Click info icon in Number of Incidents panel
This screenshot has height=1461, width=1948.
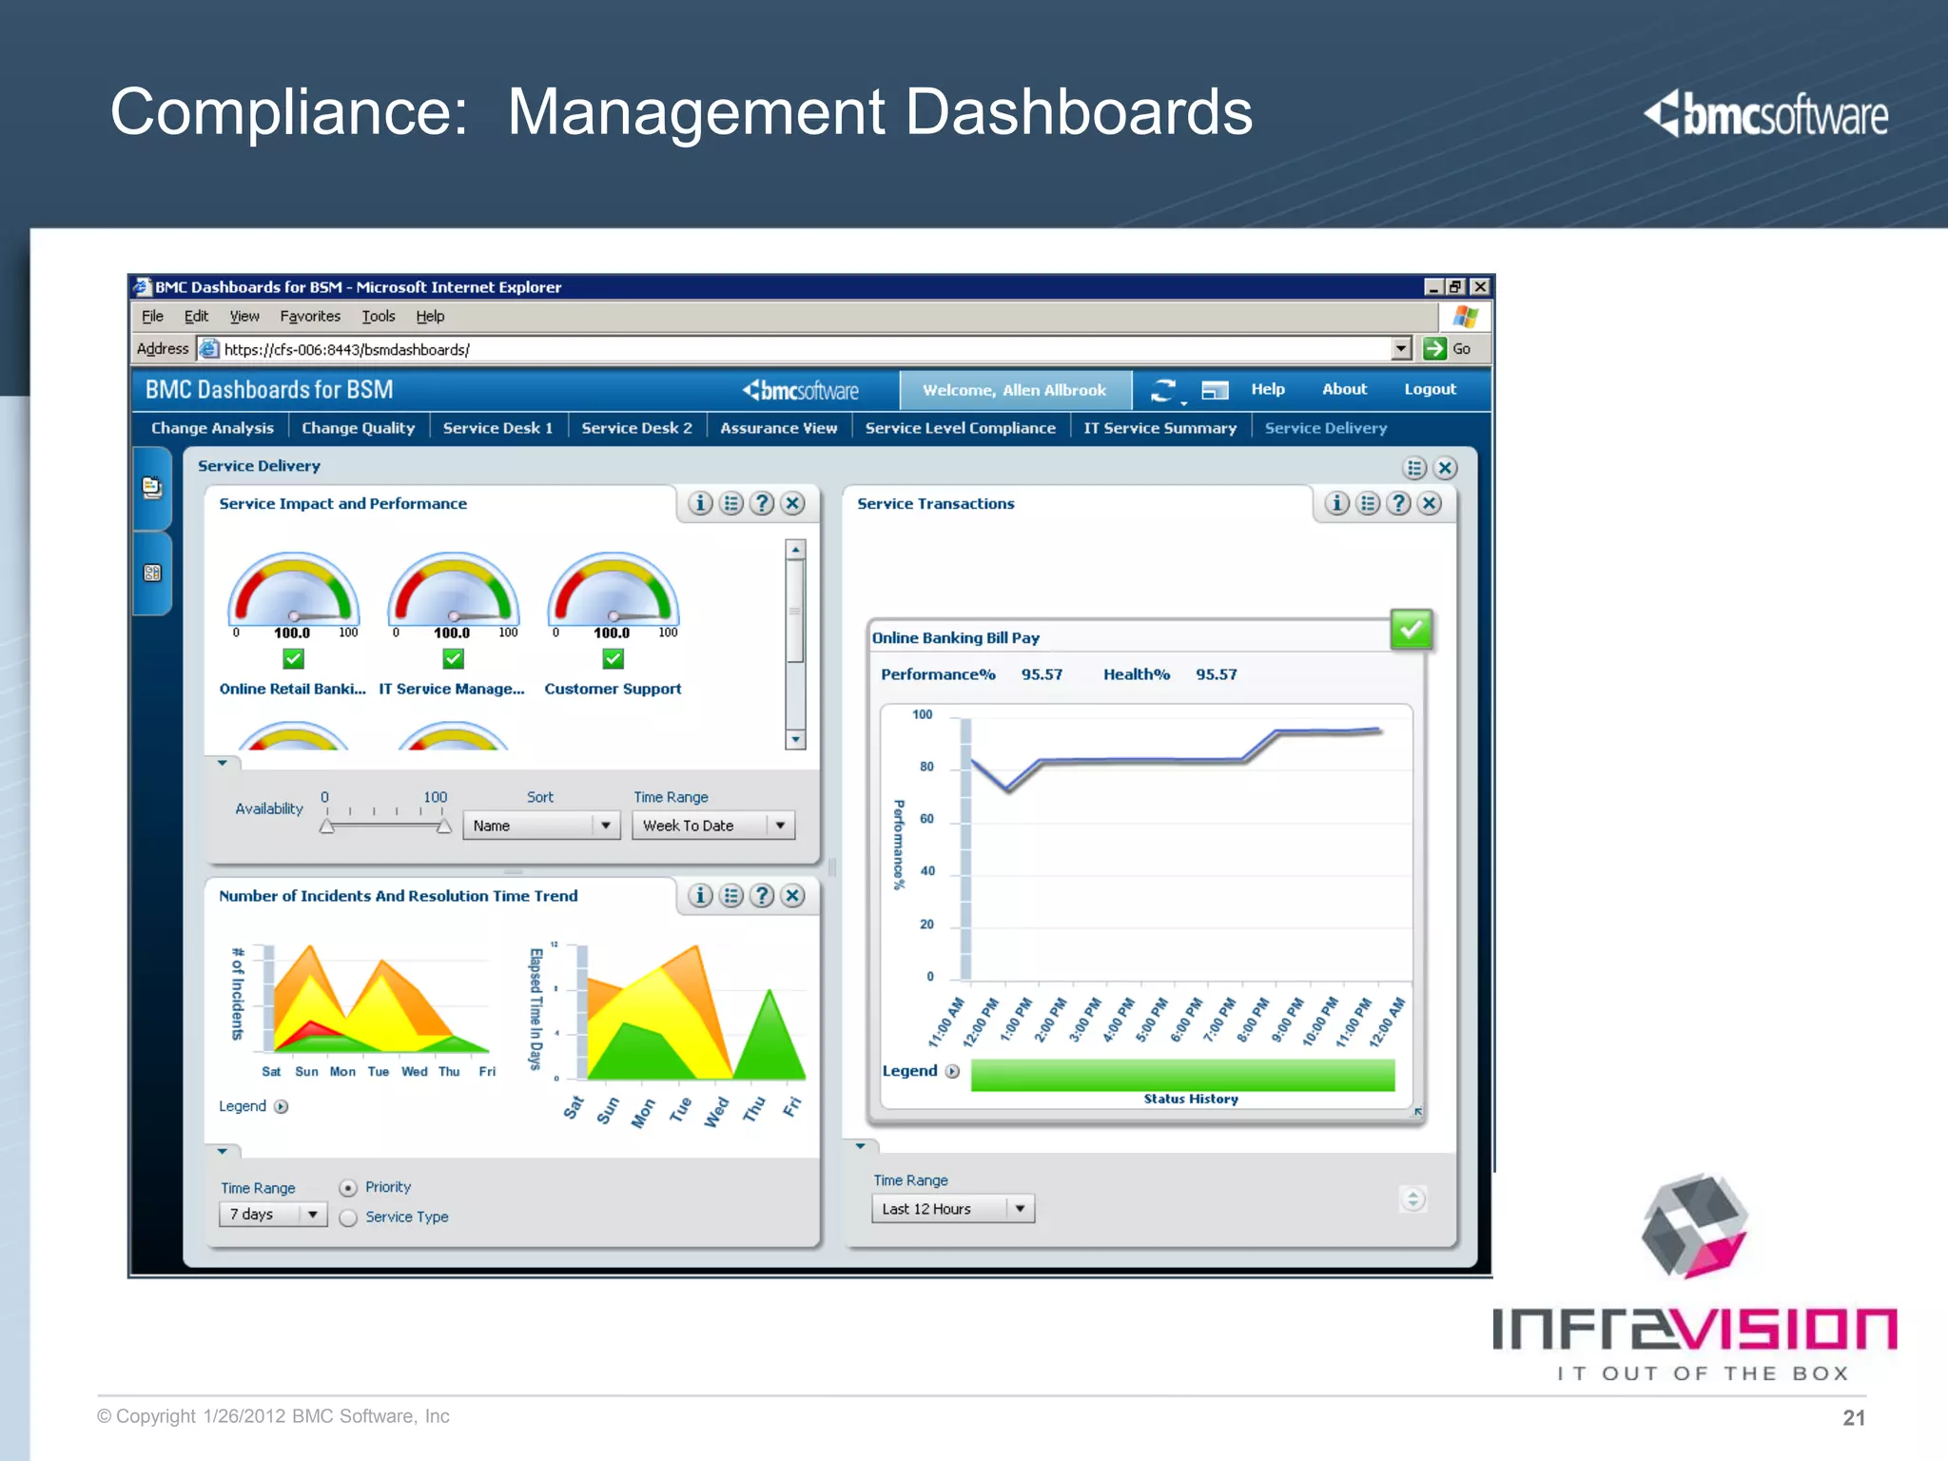700,895
